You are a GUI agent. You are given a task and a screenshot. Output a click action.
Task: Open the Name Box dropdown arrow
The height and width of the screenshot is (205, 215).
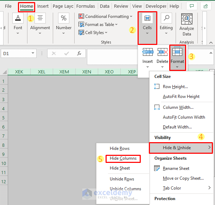[x=33, y=53]
